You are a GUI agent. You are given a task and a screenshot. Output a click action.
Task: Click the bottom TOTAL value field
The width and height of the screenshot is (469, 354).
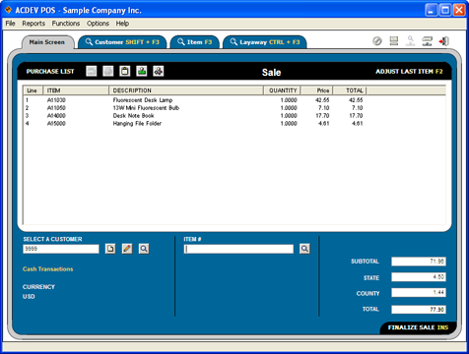[x=419, y=309]
